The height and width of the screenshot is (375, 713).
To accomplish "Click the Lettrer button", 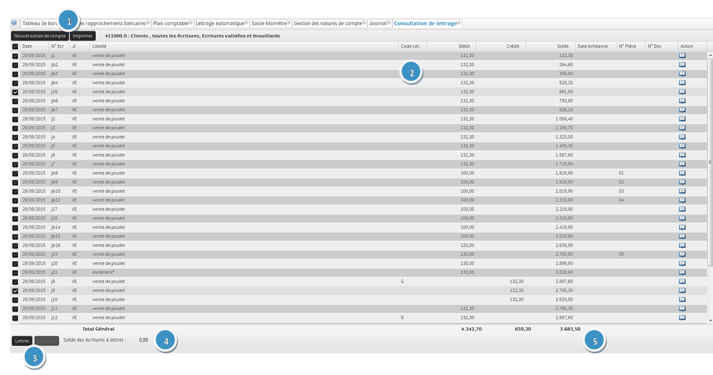I will pyautogui.click(x=22, y=341).
